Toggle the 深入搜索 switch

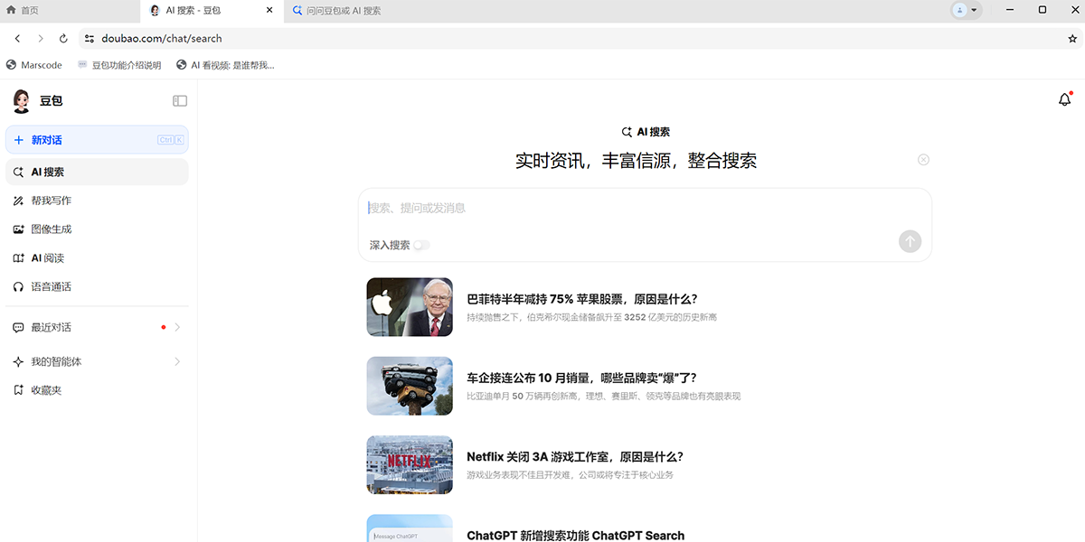point(422,245)
